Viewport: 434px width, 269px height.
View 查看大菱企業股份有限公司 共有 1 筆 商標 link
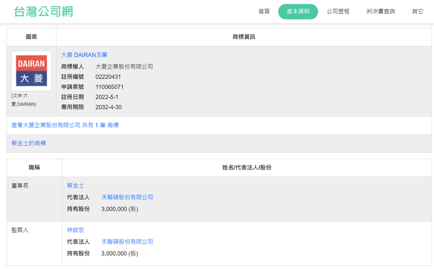point(65,125)
